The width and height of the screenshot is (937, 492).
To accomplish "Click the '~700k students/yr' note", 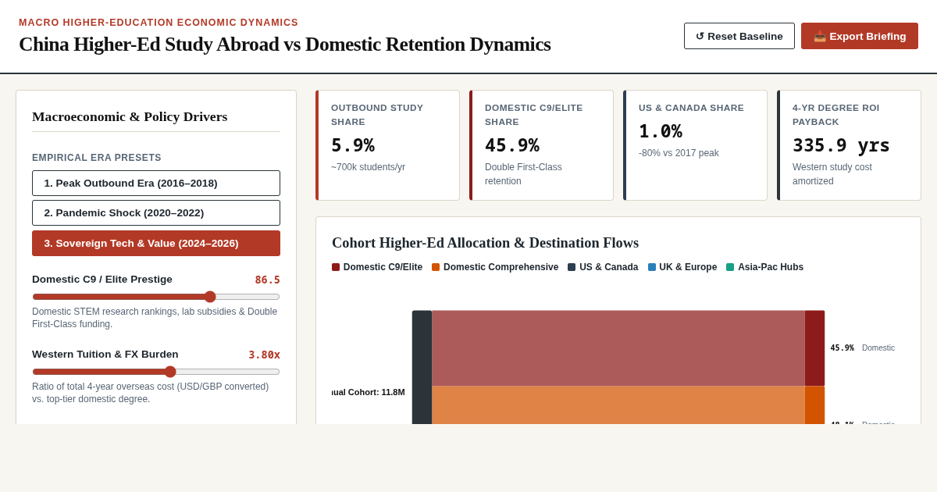I will pos(368,167).
